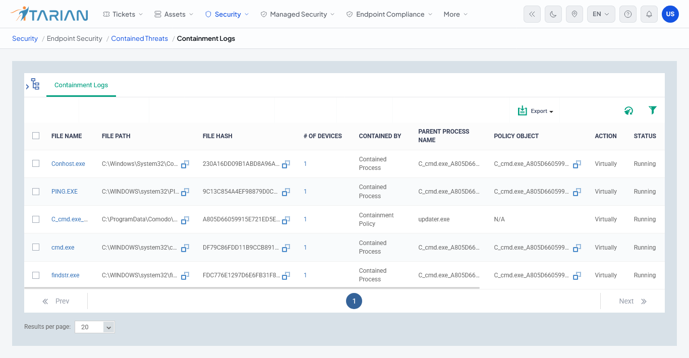Copy policy object of cmd.exe row
The height and width of the screenshot is (358, 689).
[577, 248]
